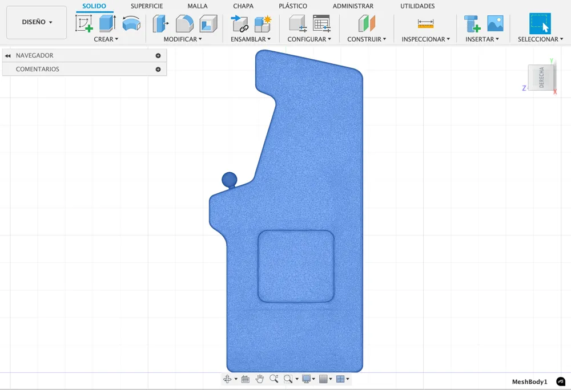Click the Press Pull icon
The height and width of the screenshot is (390, 571).
pyautogui.click(x=160, y=23)
